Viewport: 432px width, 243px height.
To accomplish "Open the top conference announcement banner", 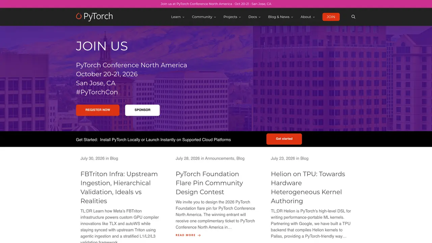I will [x=216, y=4].
